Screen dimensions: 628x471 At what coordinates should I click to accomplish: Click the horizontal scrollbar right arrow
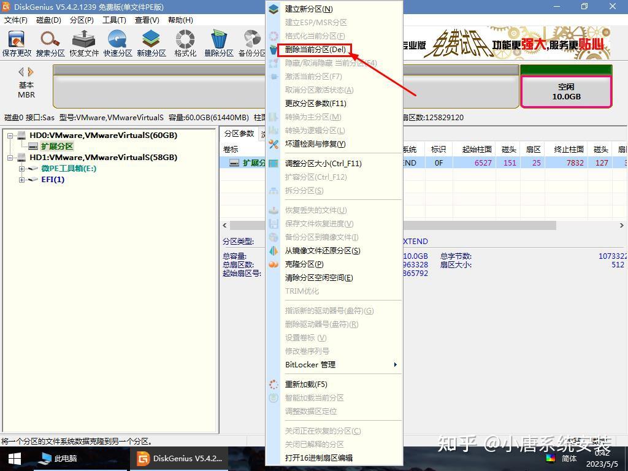[622, 226]
